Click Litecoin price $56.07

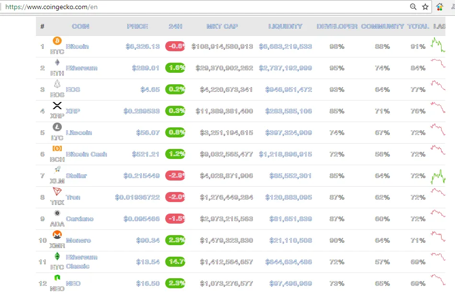coord(148,133)
